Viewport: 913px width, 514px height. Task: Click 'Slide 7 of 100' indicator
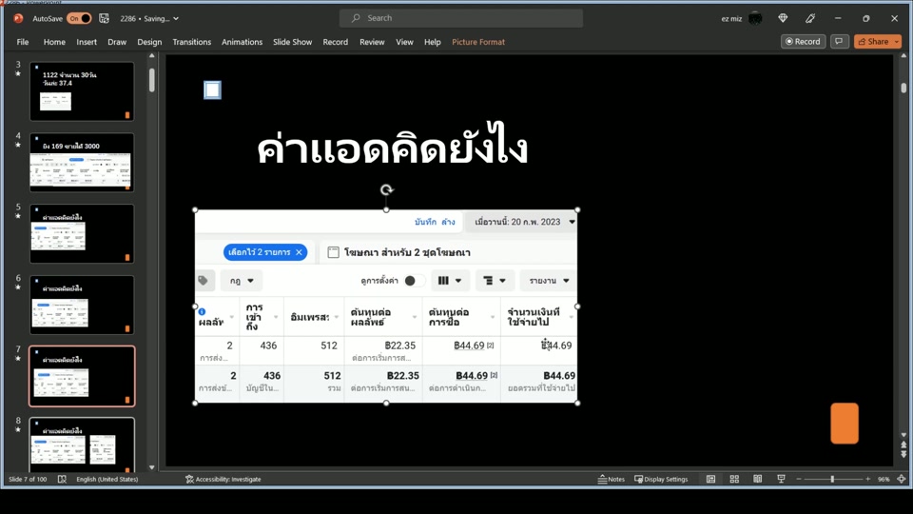[28, 479]
